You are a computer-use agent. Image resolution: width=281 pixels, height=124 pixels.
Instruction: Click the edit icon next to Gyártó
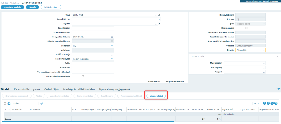tap(159, 24)
